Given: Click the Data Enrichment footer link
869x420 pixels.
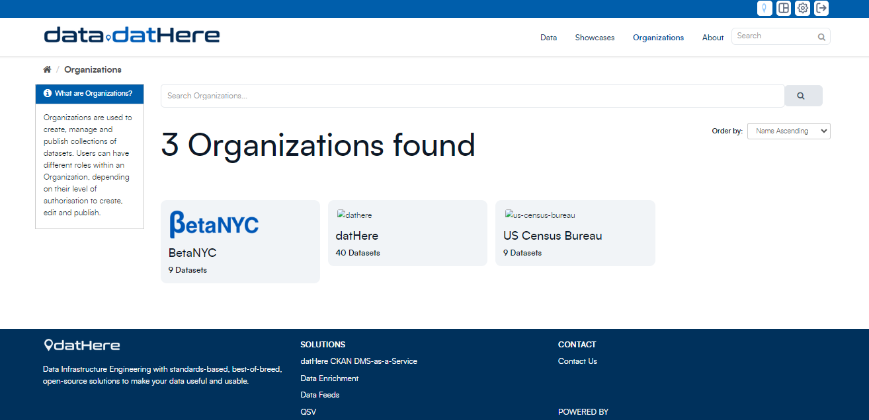Looking at the screenshot, I should tap(329, 378).
